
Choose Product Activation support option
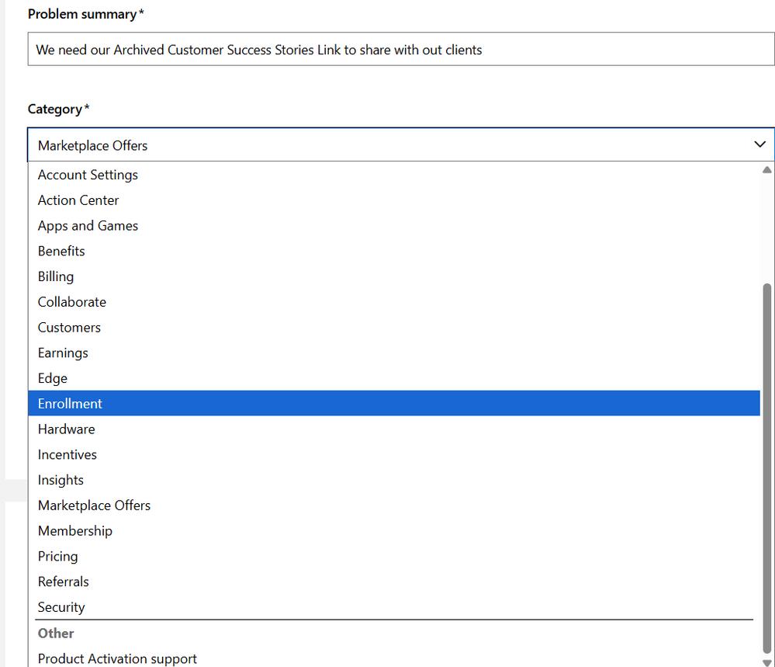click(394, 658)
